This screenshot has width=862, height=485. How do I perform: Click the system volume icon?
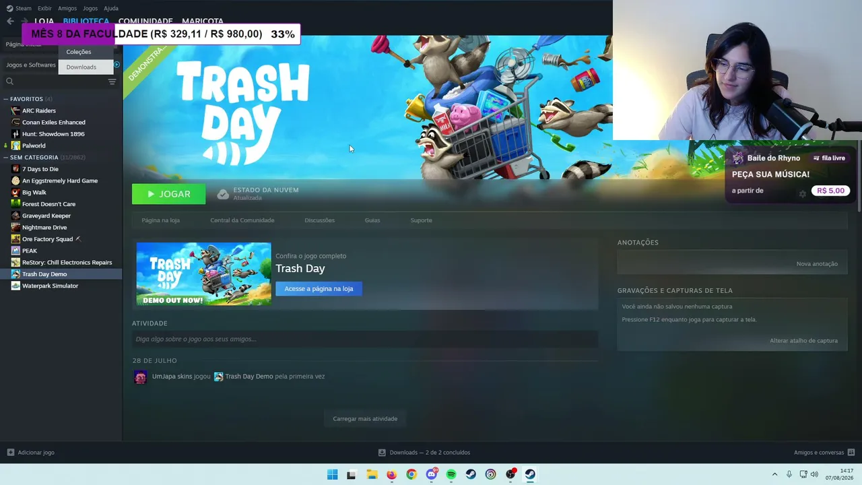[x=814, y=474]
